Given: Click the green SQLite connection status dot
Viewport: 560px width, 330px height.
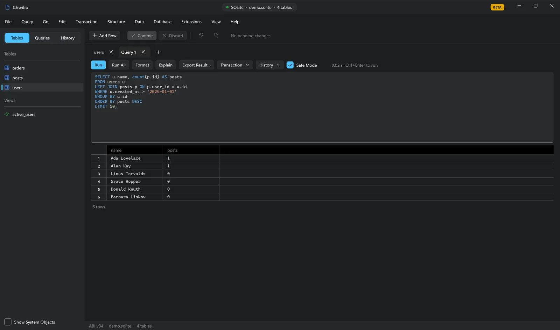Looking at the screenshot, I should click(227, 7).
